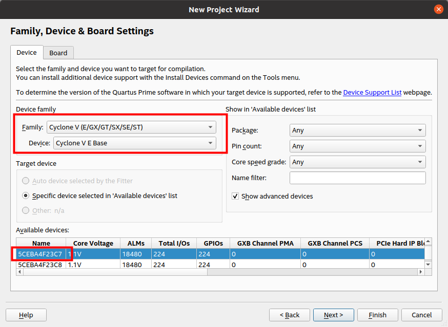Click the horizontal scroll left arrow
This screenshot has height=327, width=448.
(19, 272)
